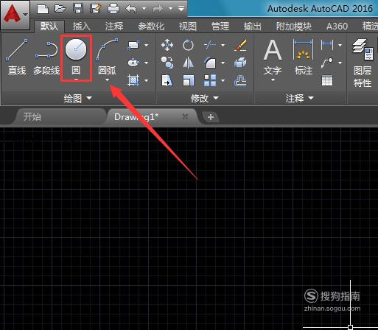Image resolution: width=378 pixels, height=330 pixels.
Task: Save the drawing with the floppy icon
Action: (78, 9)
